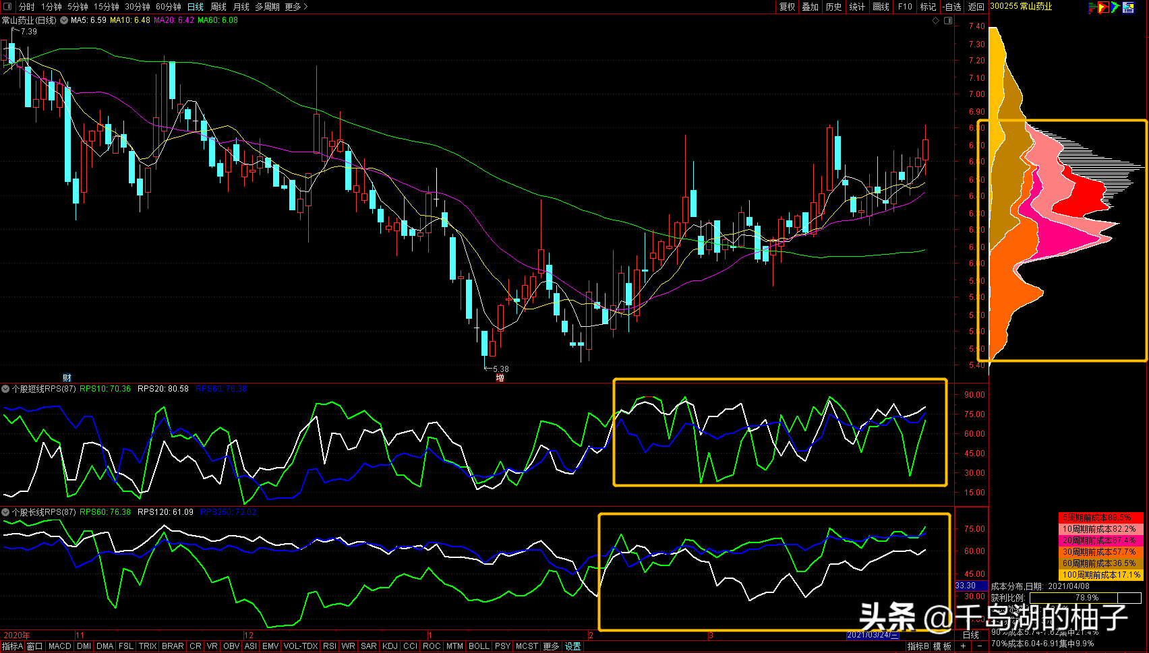Switch to the 周线 weekly period tab
This screenshot has width=1149, height=653.
[218, 7]
